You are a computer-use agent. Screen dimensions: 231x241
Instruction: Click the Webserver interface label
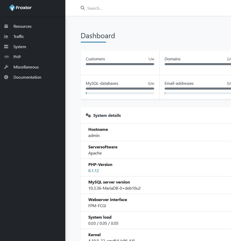(108, 200)
